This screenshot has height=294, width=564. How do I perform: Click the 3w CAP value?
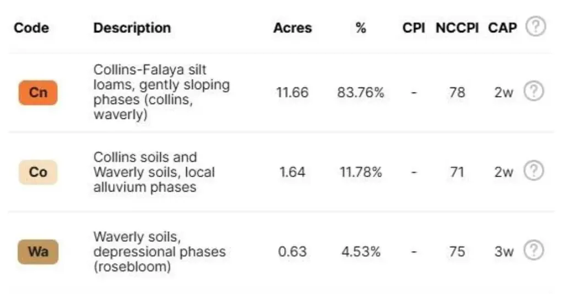coord(503,252)
